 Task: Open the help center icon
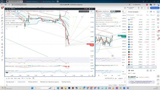158,84
